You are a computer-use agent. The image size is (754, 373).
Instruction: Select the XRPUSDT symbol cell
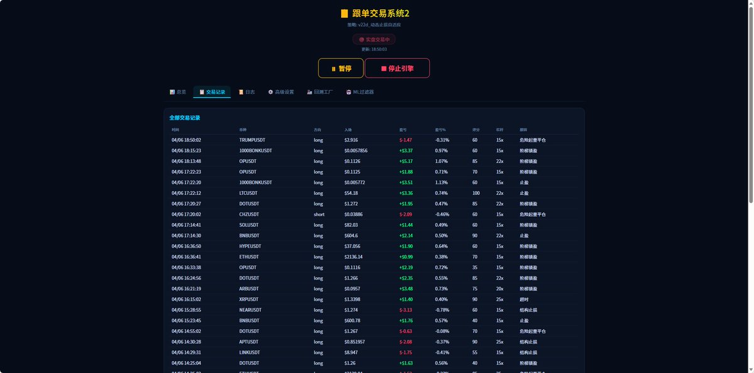pyautogui.click(x=250, y=300)
